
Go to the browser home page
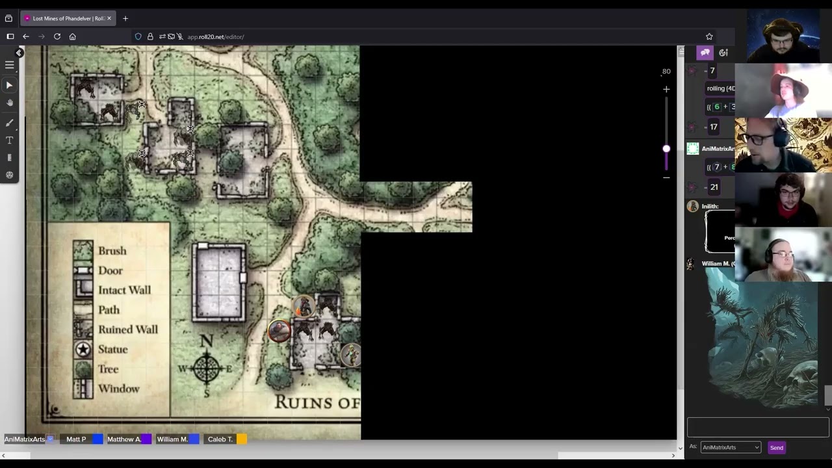coord(73,36)
